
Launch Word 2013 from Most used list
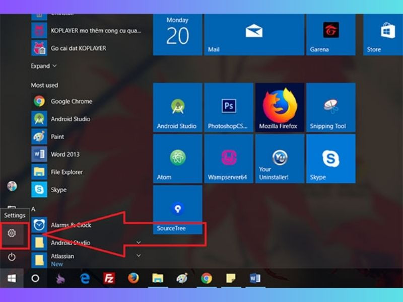tap(55, 155)
